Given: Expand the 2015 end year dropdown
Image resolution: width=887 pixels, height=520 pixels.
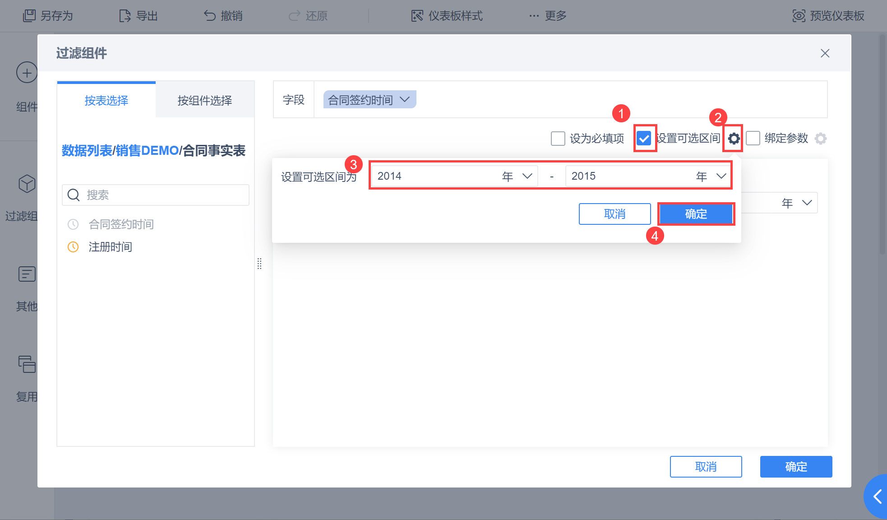Looking at the screenshot, I should [x=721, y=176].
